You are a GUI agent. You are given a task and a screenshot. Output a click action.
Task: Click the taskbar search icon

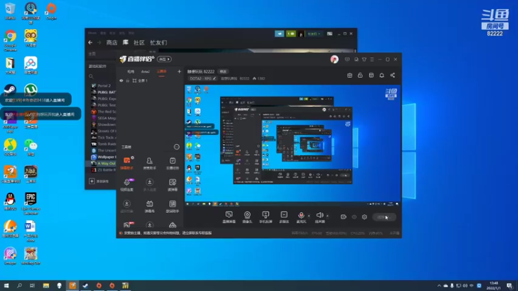19,285
